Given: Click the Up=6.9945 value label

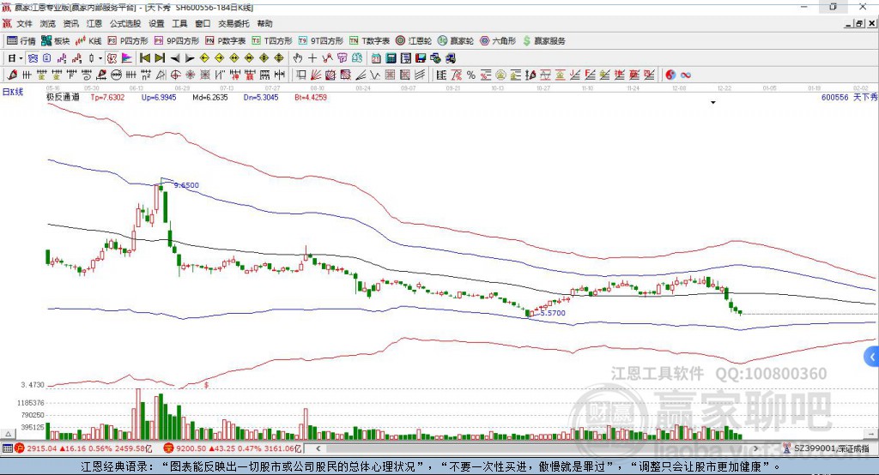Looking at the screenshot, I should (159, 98).
